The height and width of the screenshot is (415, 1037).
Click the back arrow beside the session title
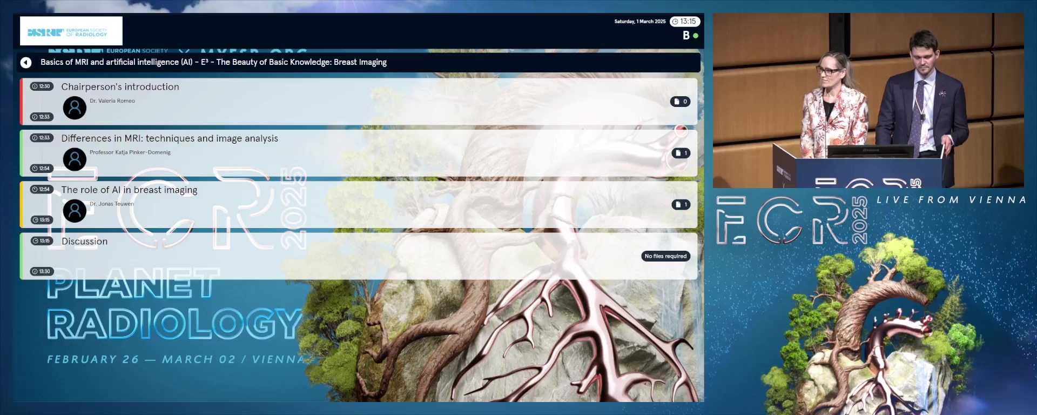[26, 63]
